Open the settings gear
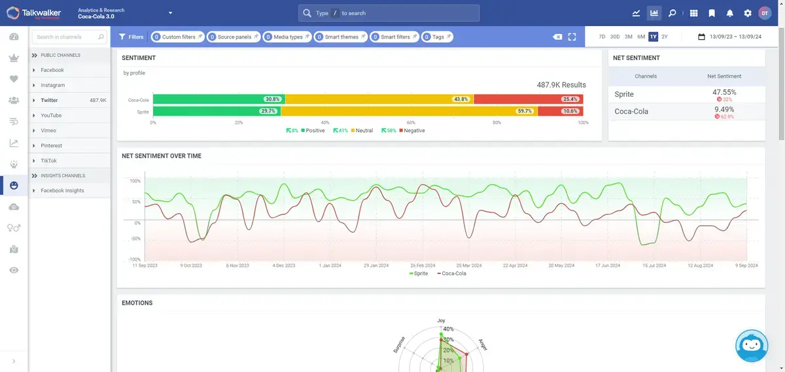785x372 pixels. click(748, 13)
